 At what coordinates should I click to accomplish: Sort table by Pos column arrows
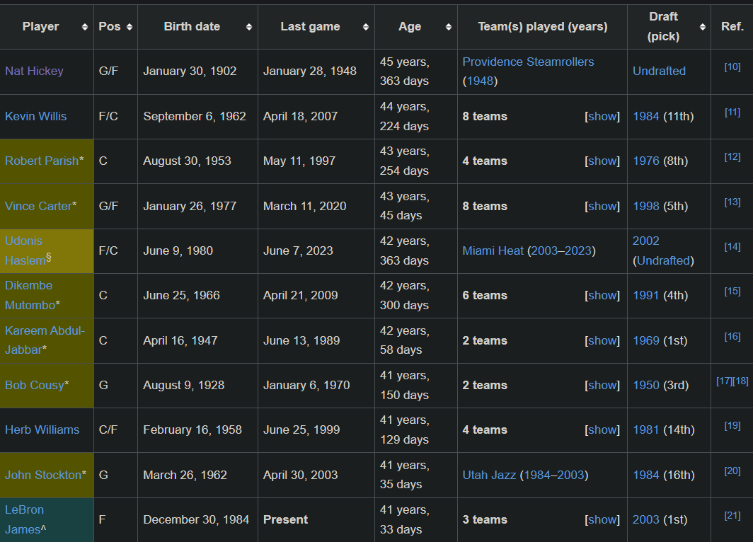(130, 27)
